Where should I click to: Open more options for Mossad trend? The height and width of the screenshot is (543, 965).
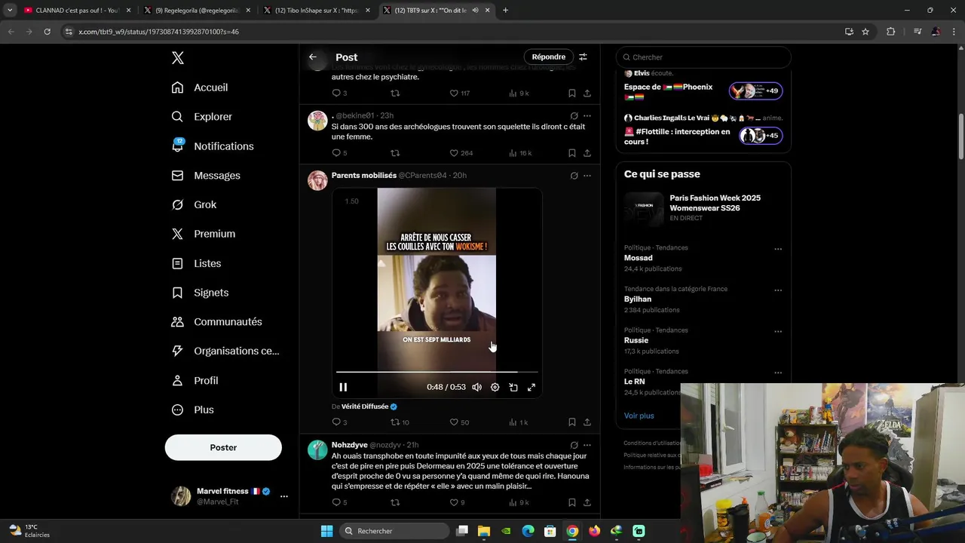778,249
